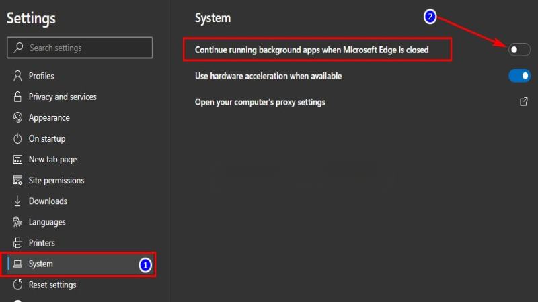Click the Site permissions icon
Image resolution: width=538 pixels, height=302 pixels.
pos(17,180)
